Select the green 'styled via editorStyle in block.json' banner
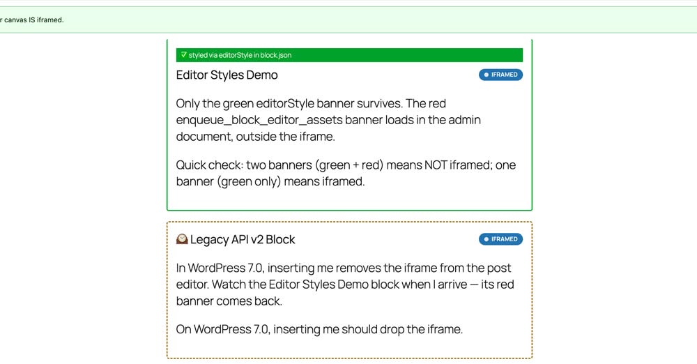Image resolution: width=697 pixels, height=364 pixels. pos(349,55)
